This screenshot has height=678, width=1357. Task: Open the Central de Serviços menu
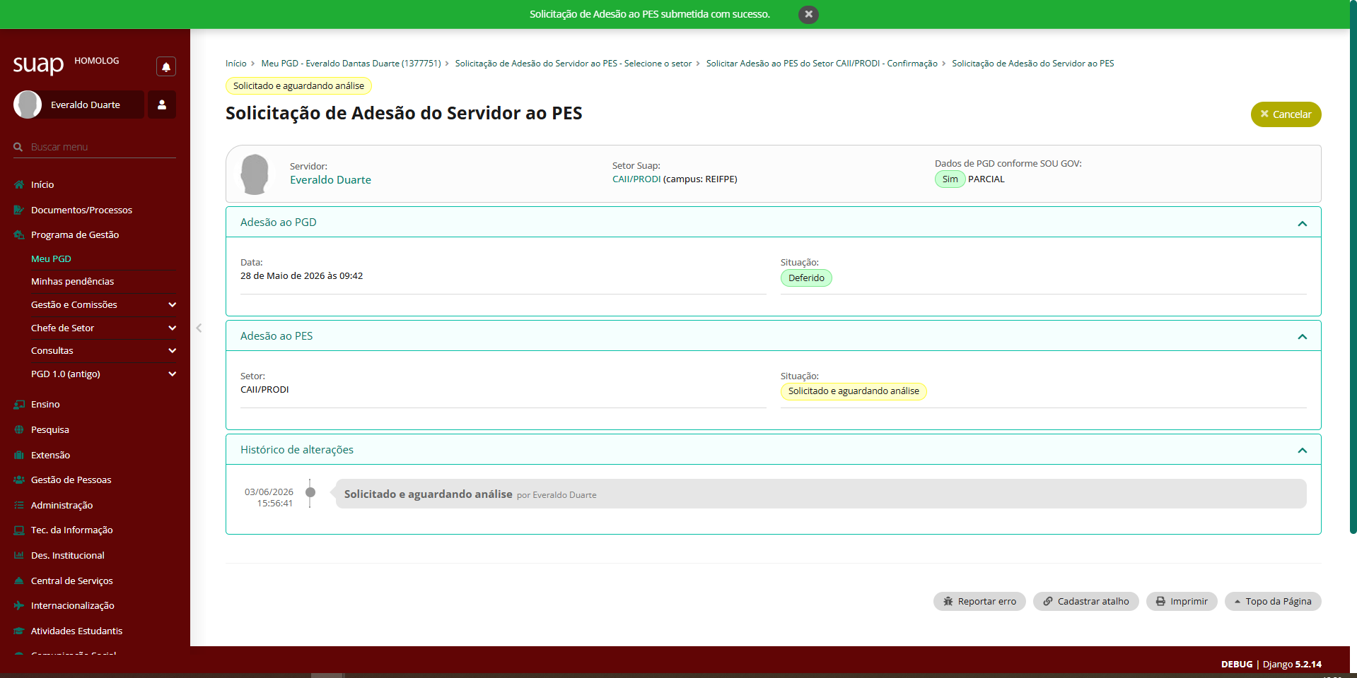(x=71, y=581)
